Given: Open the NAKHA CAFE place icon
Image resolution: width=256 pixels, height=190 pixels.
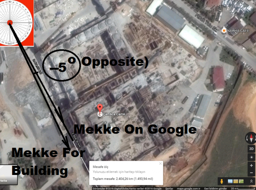Looking at the screenshot, I should [224, 30].
